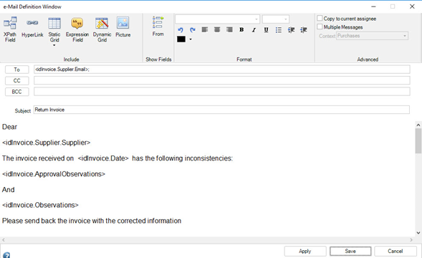Toggle italic formatting
The image size is (422, 258).
254,29
